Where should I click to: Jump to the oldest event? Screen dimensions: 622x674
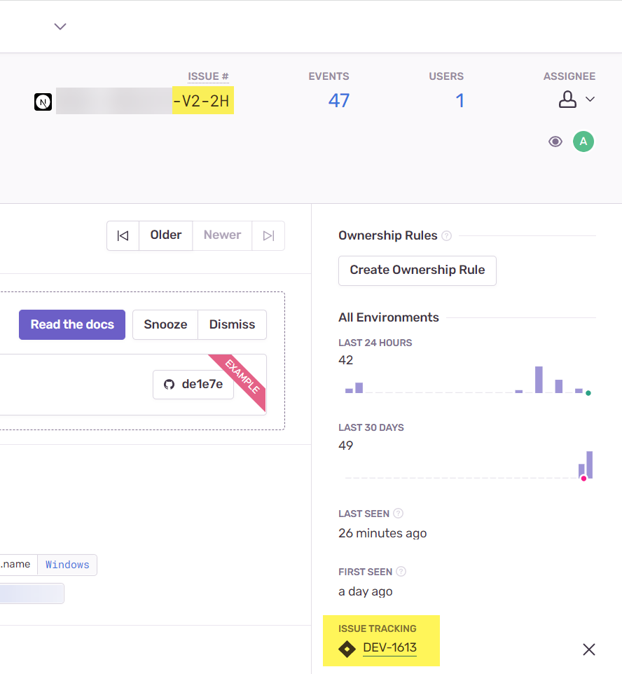click(123, 235)
